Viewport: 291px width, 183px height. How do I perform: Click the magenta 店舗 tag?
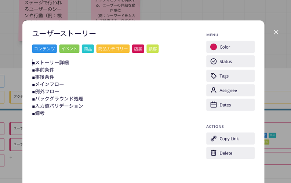[x=138, y=49]
